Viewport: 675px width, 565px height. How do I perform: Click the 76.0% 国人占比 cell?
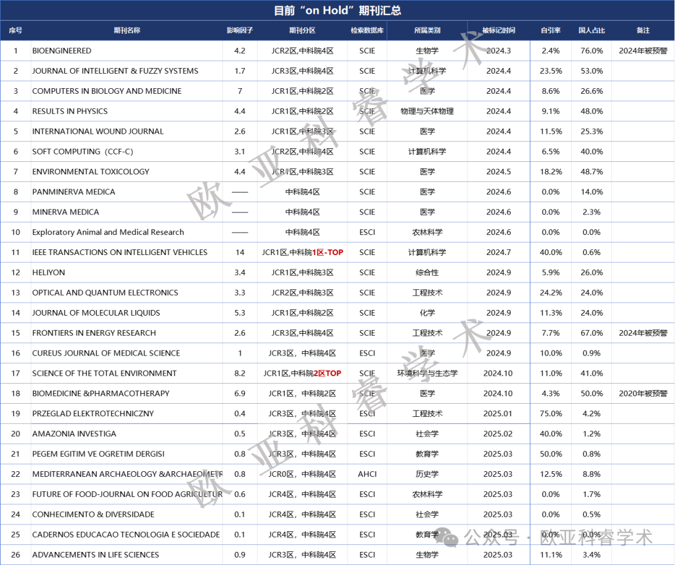(x=591, y=51)
